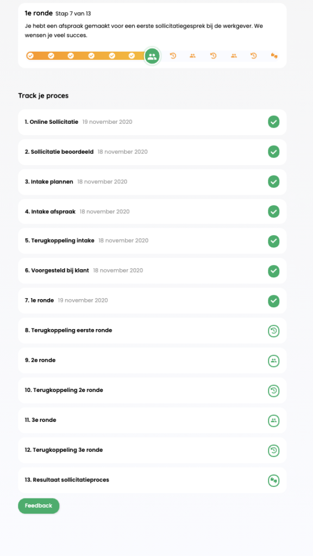The image size is (313, 556).
Task: Click the green Feedback button
Action: coord(39,506)
